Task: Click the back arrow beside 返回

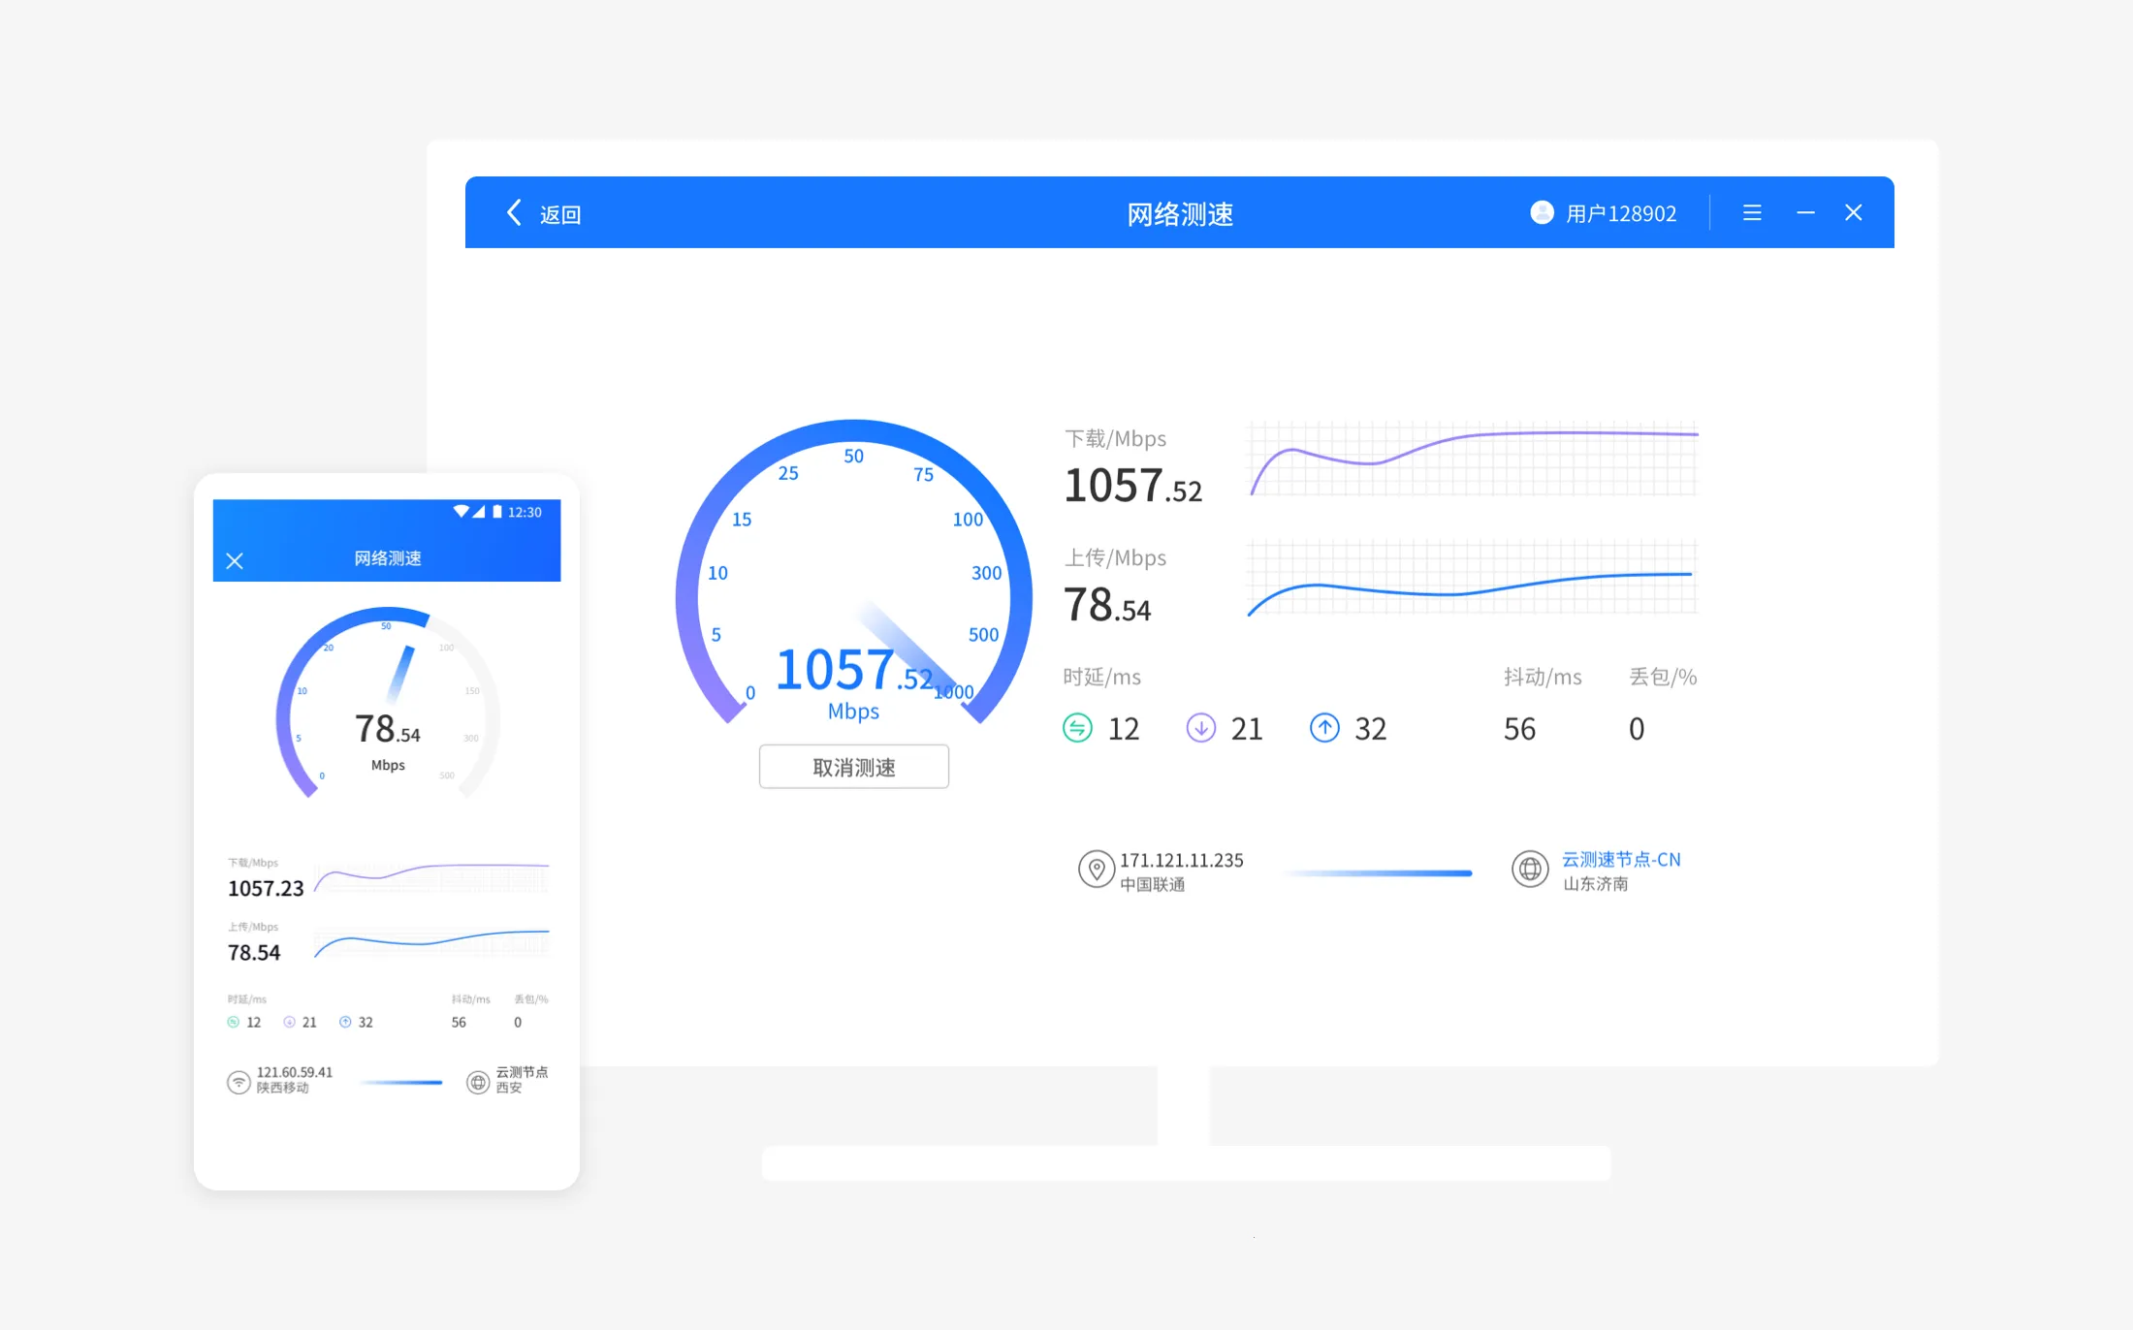Action: click(514, 212)
